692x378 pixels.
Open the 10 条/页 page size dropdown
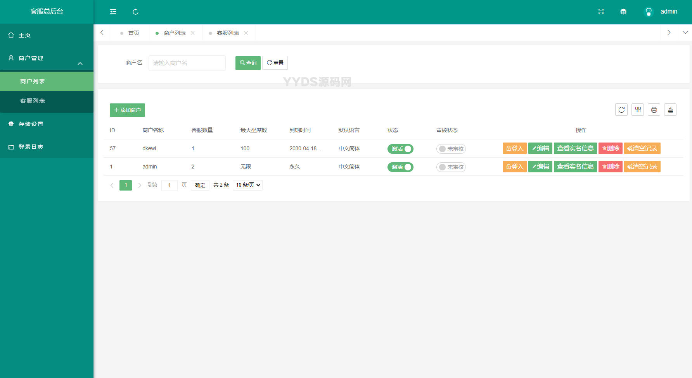click(x=247, y=185)
